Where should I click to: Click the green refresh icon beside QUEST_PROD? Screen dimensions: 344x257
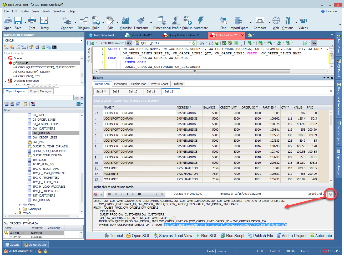tap(194, 43)
